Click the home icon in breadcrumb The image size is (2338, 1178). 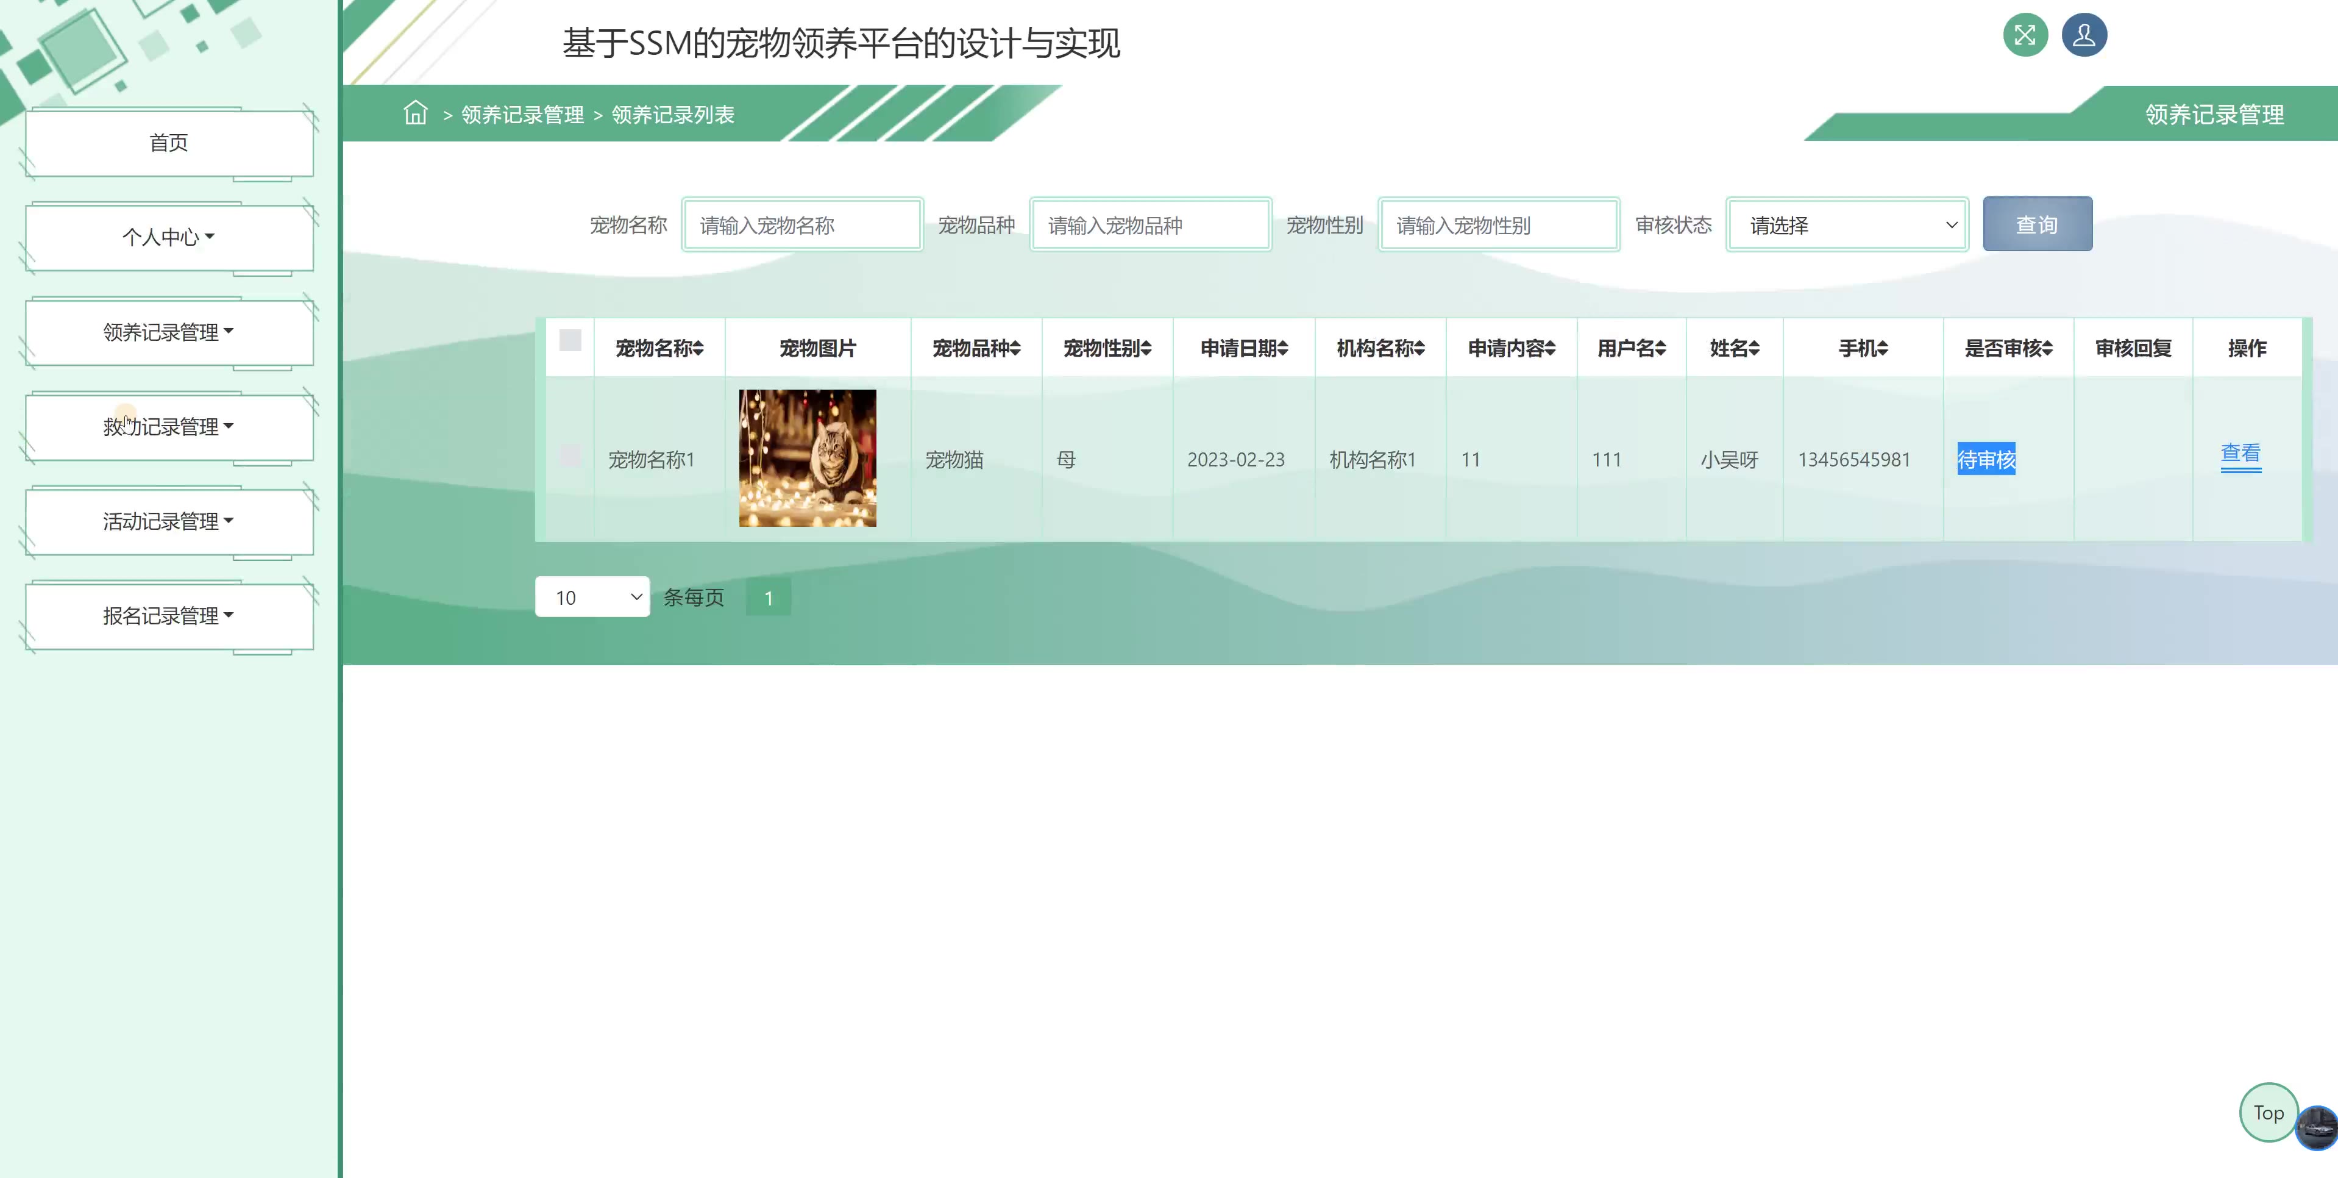pyautogui.click(x=416, y=113)
